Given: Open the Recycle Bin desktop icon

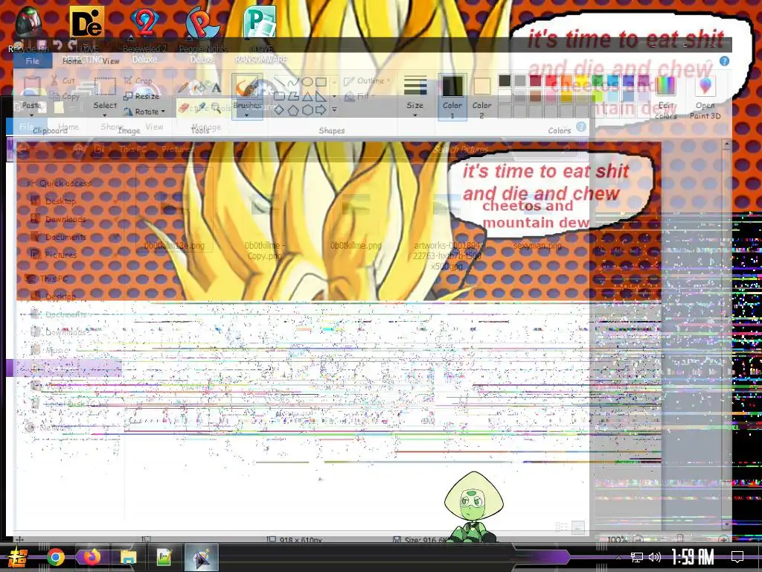Looking at the screenshot, I should coord(28,29).
